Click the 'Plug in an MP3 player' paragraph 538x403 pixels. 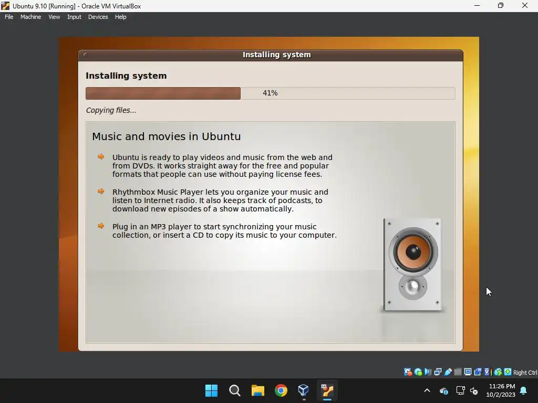pyautogui.click(x=224, y=231)
